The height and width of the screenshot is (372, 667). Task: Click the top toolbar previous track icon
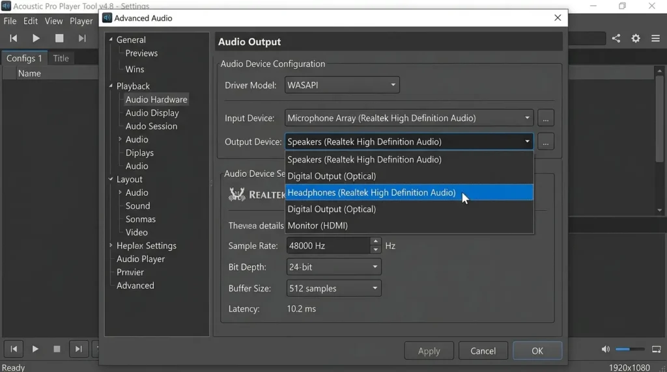pyautogui.click(x=14, y=38)
